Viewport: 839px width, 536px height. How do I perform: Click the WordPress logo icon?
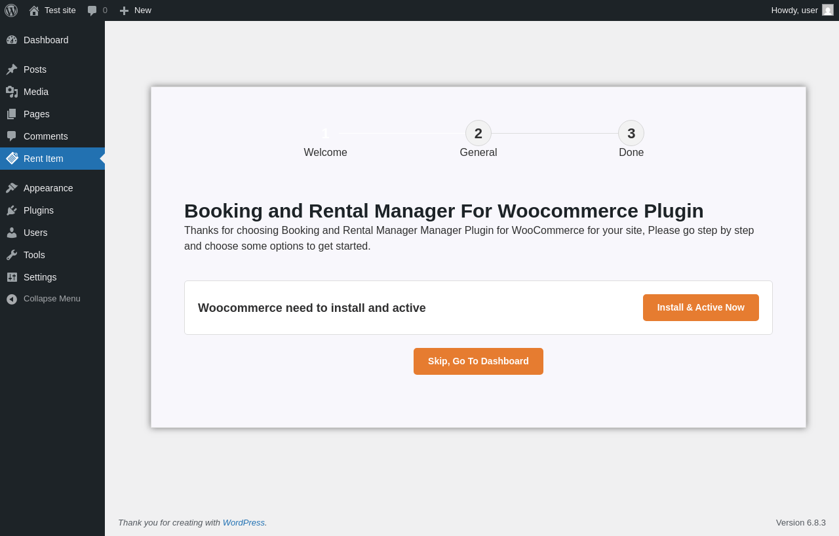coord(11,10)
